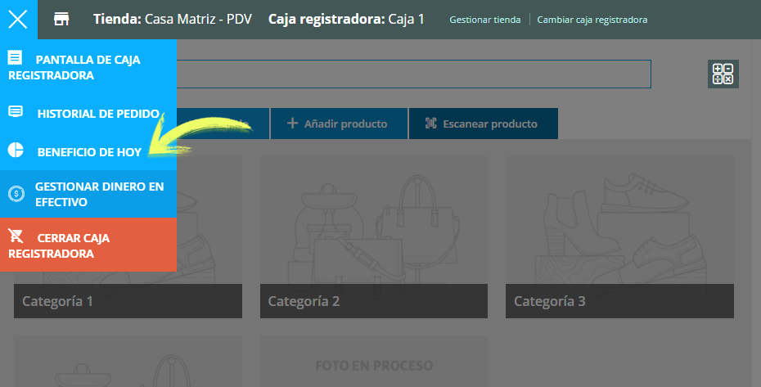This screenshot has height=387, width=761.
Task: Open the Categoría 2 bags tile
Action: [373, 237]
